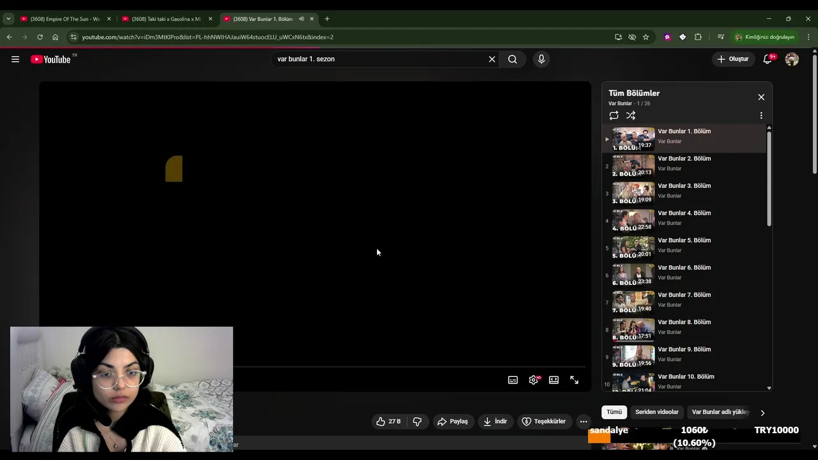Viewport: 818px width, 460px height.
Task: Open Var Bunlar 5. Bölüm title
Action: click(684, 240)
